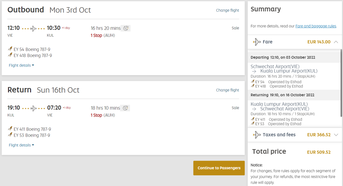Click Change flight for the outbound trip
Screen dimensions: 343x186
coord(228,10)
